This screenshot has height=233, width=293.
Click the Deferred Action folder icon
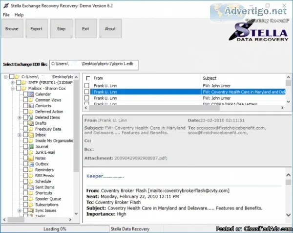coord(31,112)
